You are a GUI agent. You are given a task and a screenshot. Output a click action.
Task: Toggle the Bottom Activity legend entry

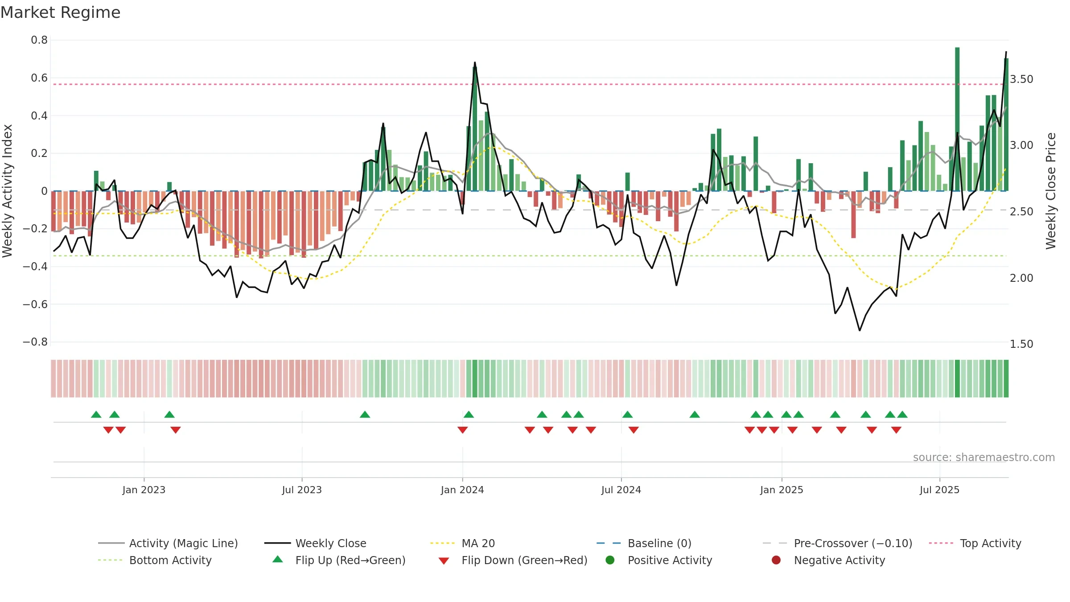pos(155,560)
